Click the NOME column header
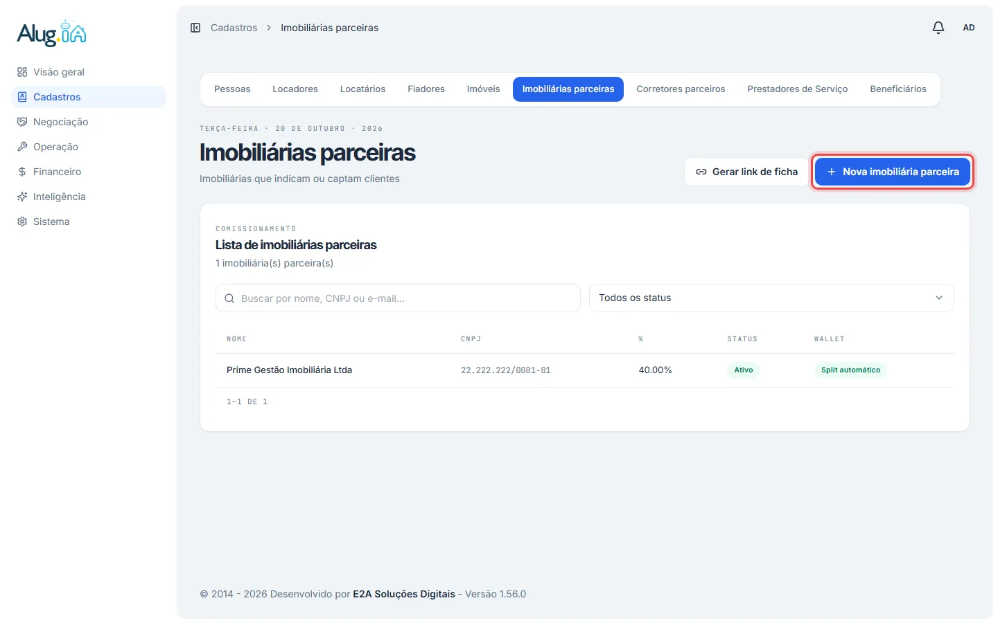 (x=236, y=339)
